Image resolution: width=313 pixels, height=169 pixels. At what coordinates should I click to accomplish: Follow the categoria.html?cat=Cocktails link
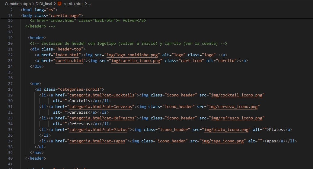click(102, 95)
